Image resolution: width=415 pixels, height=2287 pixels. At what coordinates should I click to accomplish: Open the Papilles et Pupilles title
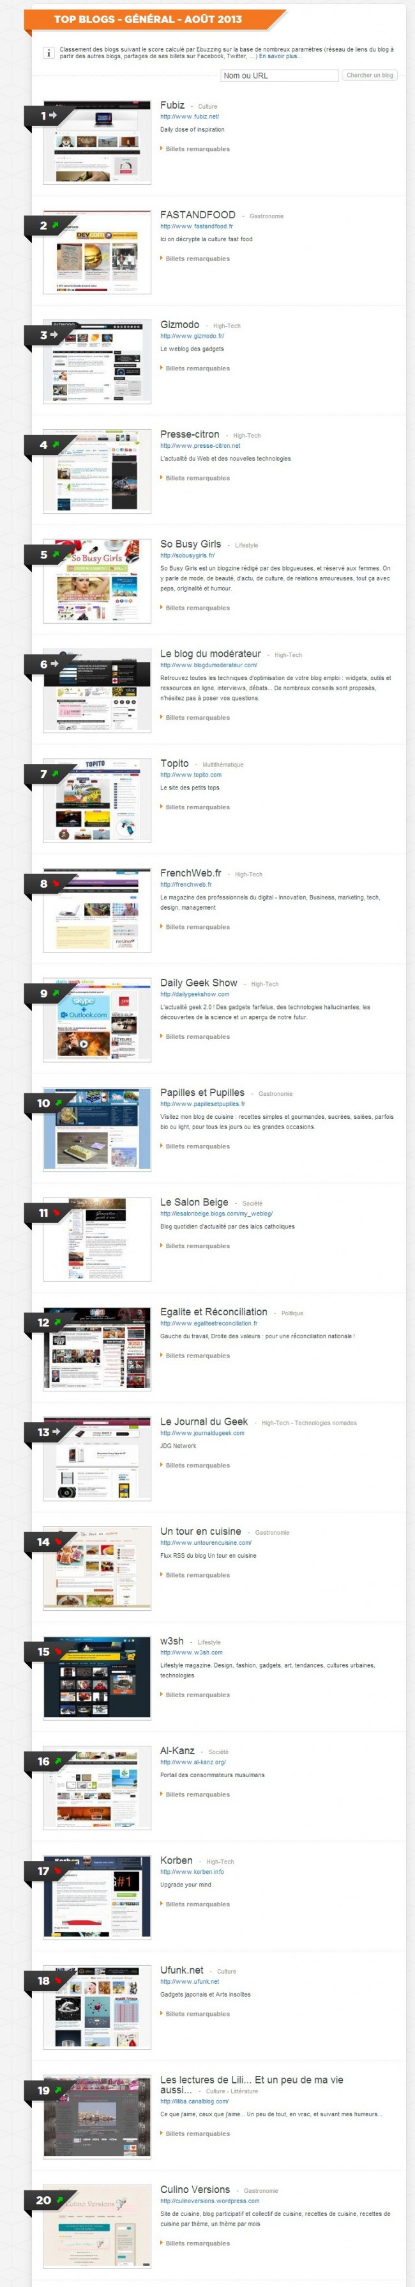(202, 1093)
